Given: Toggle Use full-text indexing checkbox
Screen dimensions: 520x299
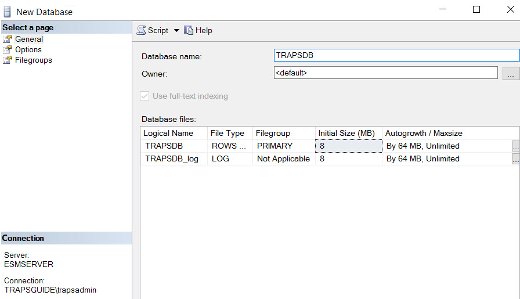Looking at the screenshot, I should (x=145, y=96).
